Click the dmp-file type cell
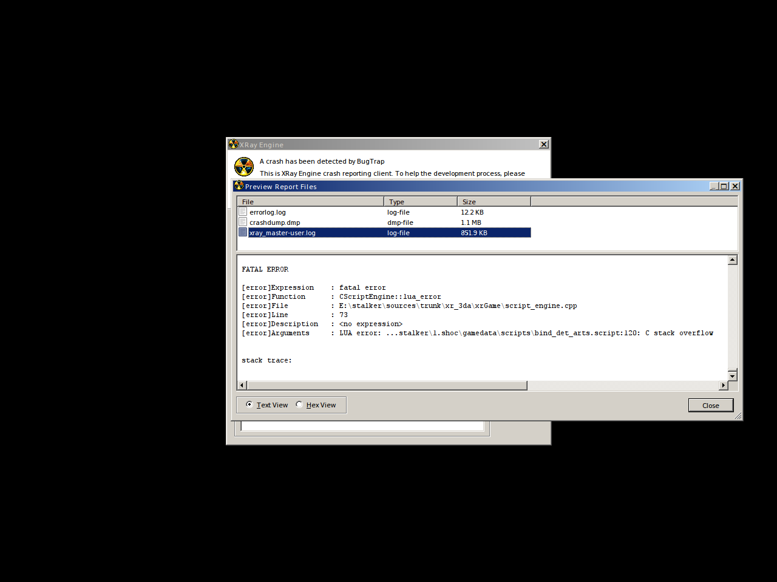This screenshot has width=777, height=582. click(x=400, y=222)
